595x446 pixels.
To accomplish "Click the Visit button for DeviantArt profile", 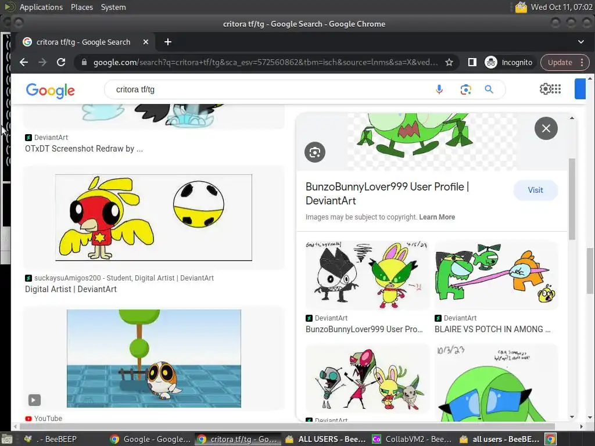I will [x=535, y=190].
